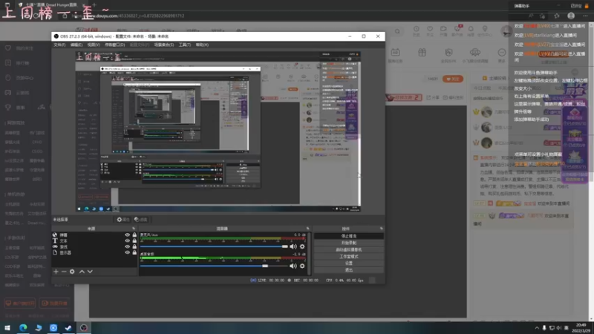
Task: Open 桌面音频 audio settings gear
Action: point(302,266)
